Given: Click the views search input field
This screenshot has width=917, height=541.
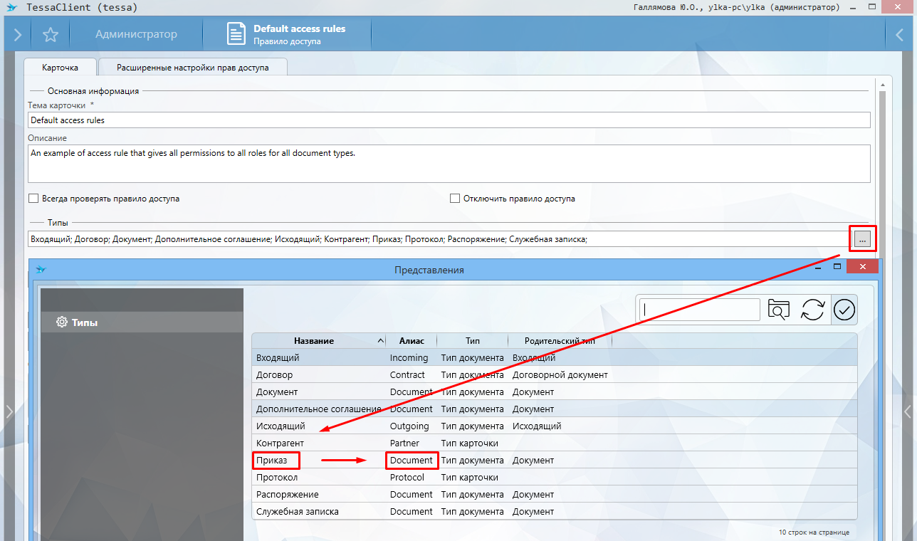Looking at the screenshot, I should 701,310.
